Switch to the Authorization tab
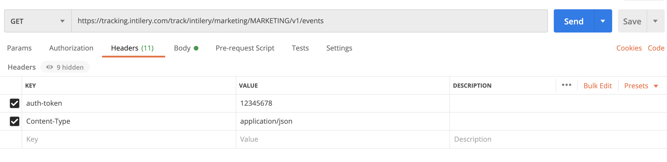 [x=71, y=48]
